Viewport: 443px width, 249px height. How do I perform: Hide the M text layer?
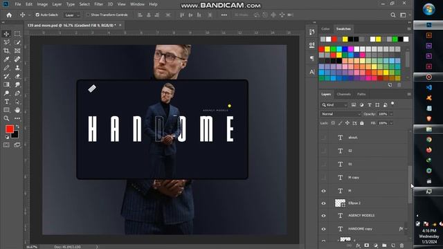pyautogui.click(x=324, y=191)
